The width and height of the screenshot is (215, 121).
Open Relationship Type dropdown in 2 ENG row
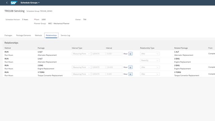point(150,67)
